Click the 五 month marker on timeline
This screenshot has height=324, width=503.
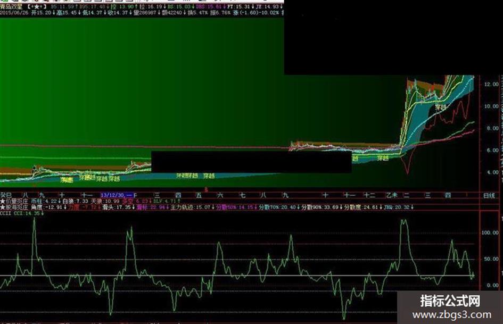[199, 195]
